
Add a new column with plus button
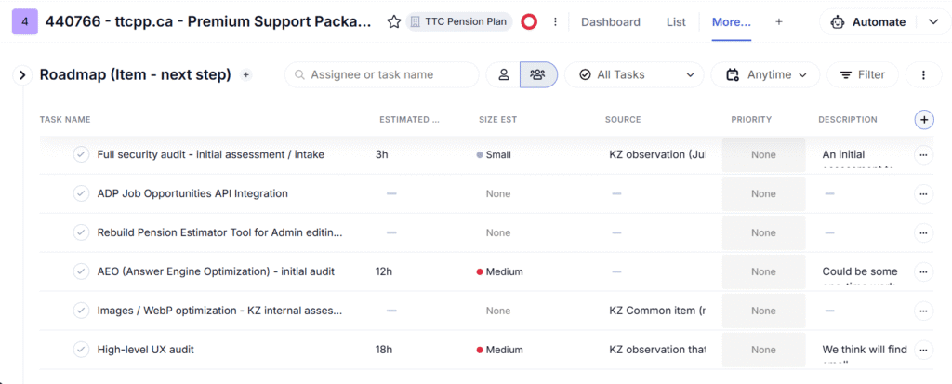[x=924, y=120]
